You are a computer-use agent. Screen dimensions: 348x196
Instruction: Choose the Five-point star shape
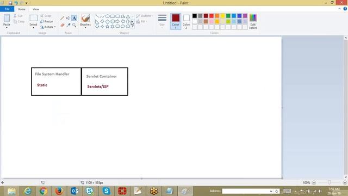pos(107,27)
